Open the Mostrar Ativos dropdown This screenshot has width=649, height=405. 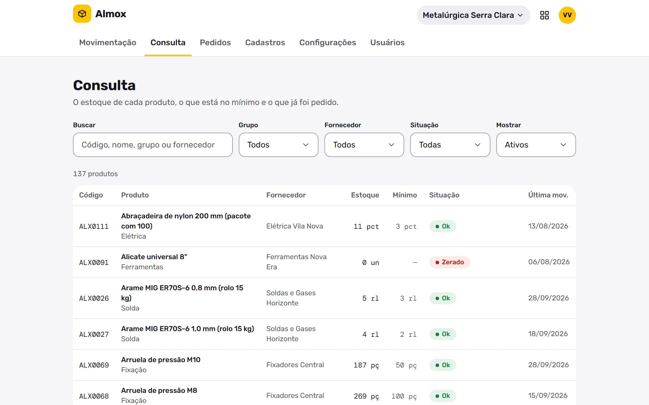pos(536,145)
